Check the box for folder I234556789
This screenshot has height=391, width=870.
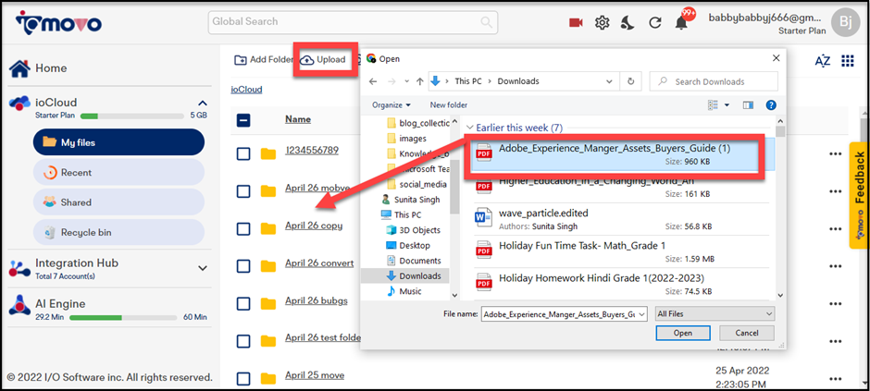243,153
